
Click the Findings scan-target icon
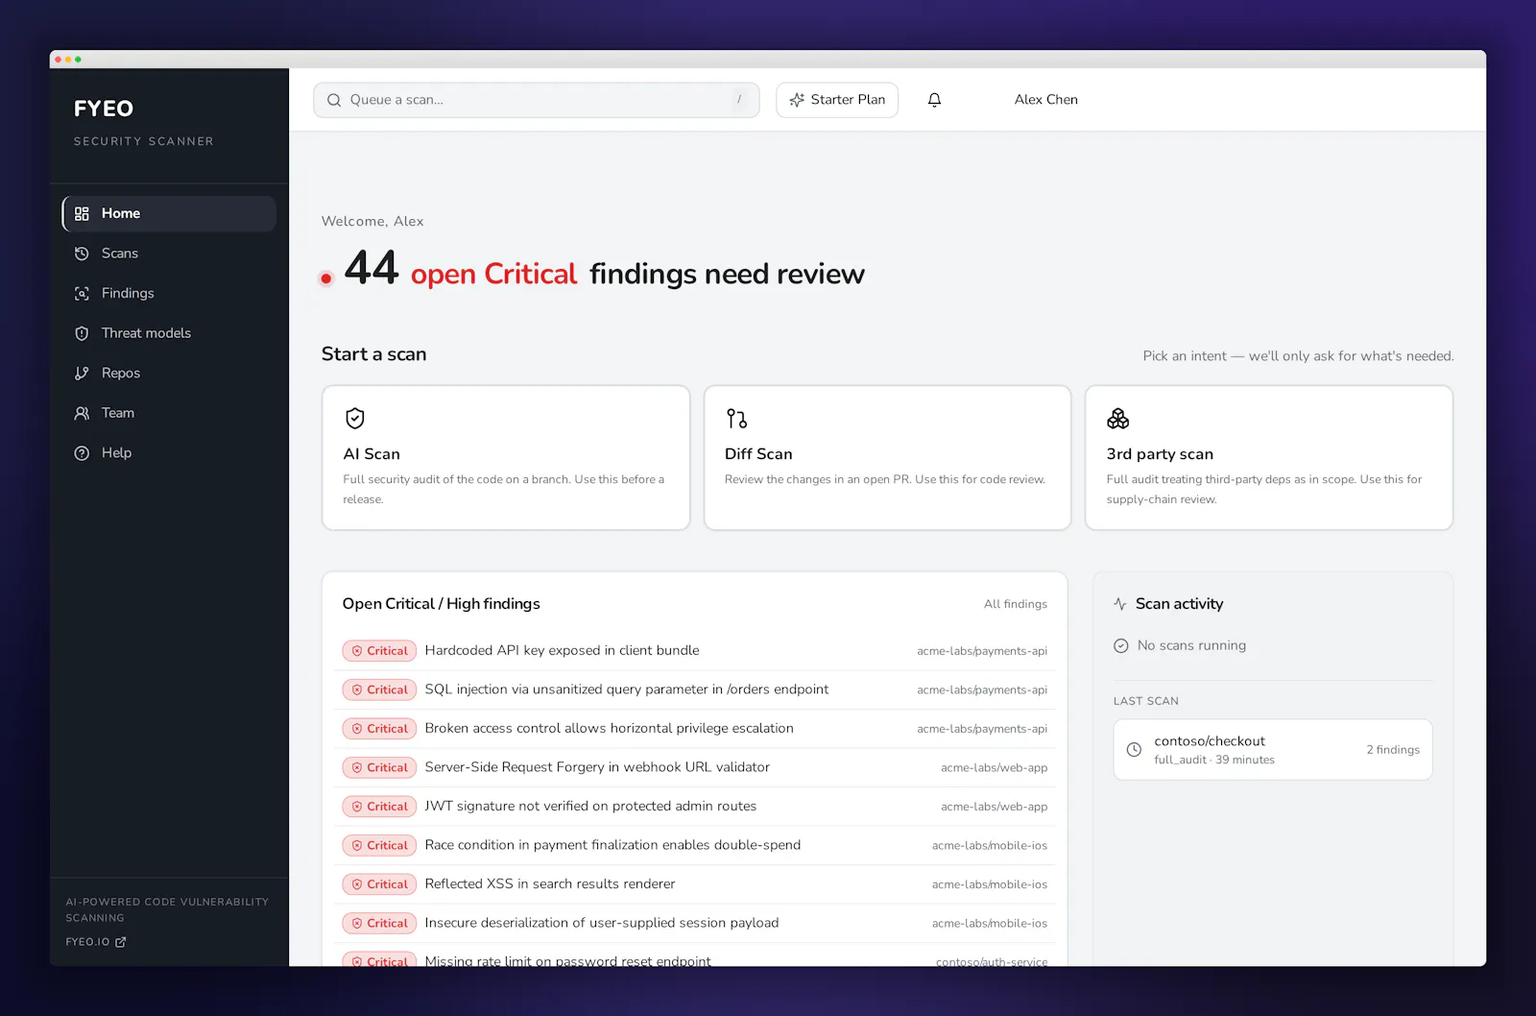pyautogui.click(x=82, y=293)
